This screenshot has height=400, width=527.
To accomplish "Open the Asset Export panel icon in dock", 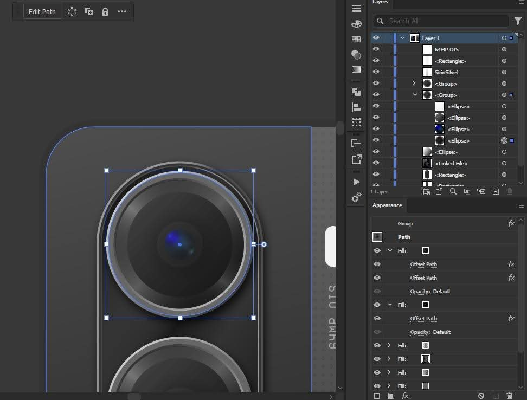I will pyautogui.click(x=356, y=159).
